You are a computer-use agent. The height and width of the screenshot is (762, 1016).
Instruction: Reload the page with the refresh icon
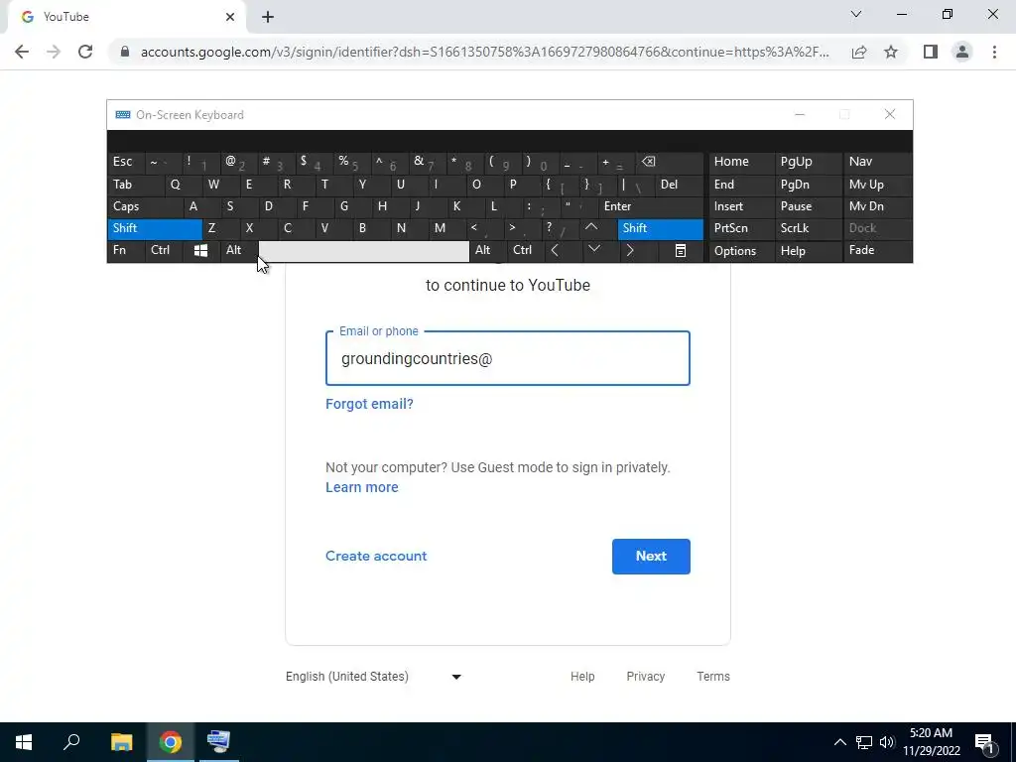coord(85,52)
